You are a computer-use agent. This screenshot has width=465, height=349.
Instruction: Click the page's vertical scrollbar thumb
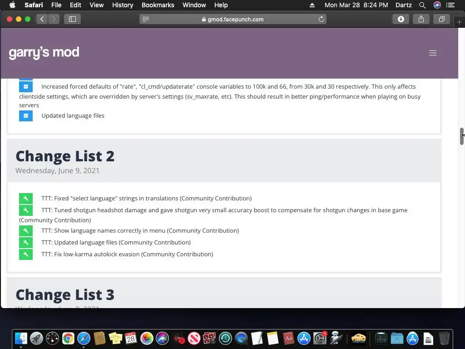tap(461, 136)
